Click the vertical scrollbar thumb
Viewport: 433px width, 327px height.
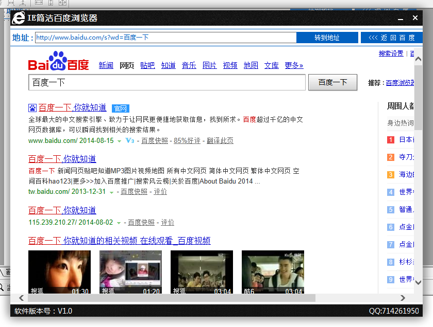click(418, 98)
